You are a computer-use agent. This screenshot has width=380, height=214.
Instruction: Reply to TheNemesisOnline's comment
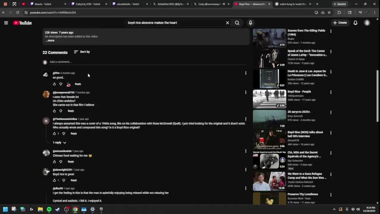tap(74, 134)
